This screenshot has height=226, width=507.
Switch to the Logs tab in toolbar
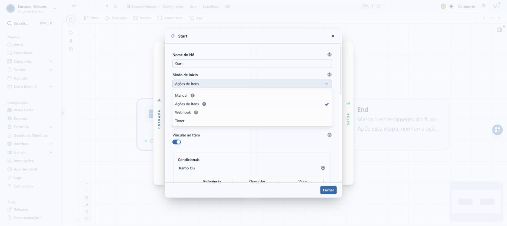(196, 18)
